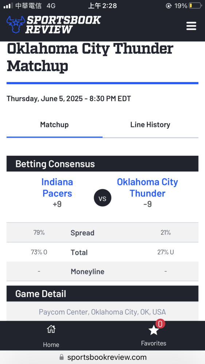
Task: Tap the Betting Consensus section header
Action: (x=102, y=164)
